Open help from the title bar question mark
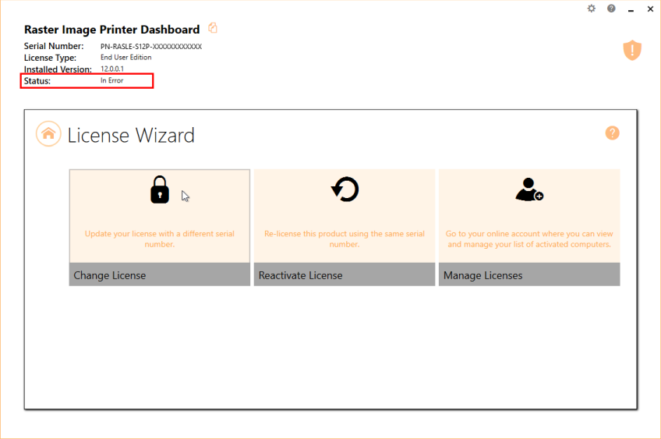661x439 pixels. tap(611, 9)
